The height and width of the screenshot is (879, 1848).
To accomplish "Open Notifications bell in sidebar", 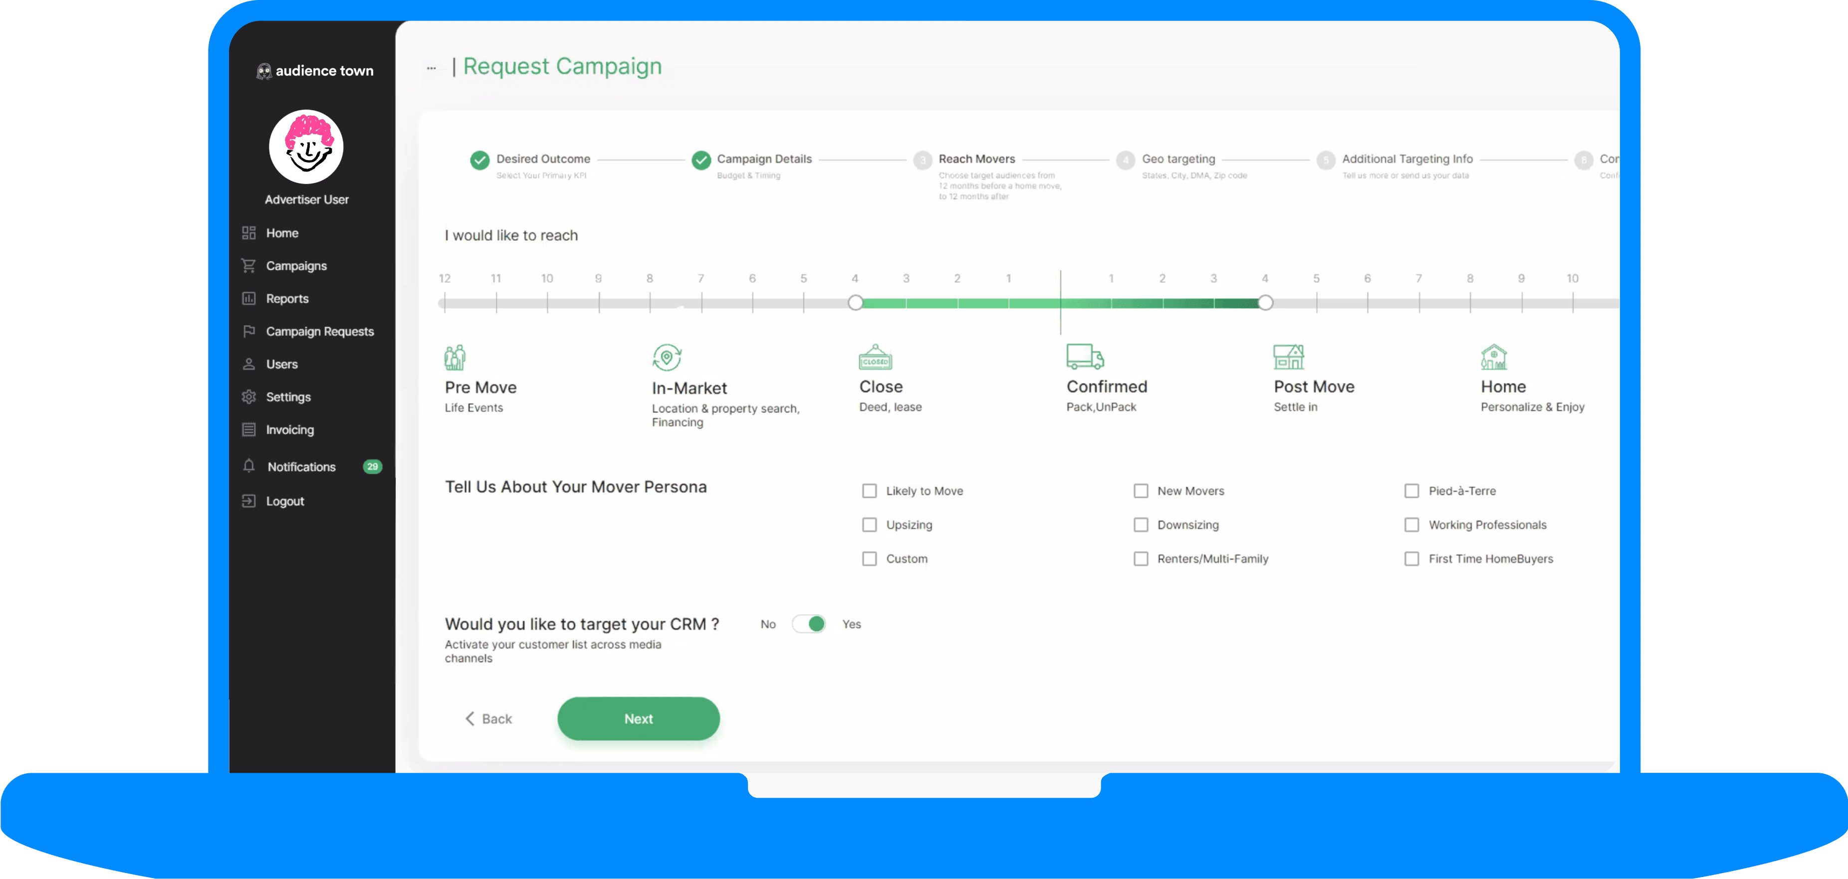I will 249,466.
